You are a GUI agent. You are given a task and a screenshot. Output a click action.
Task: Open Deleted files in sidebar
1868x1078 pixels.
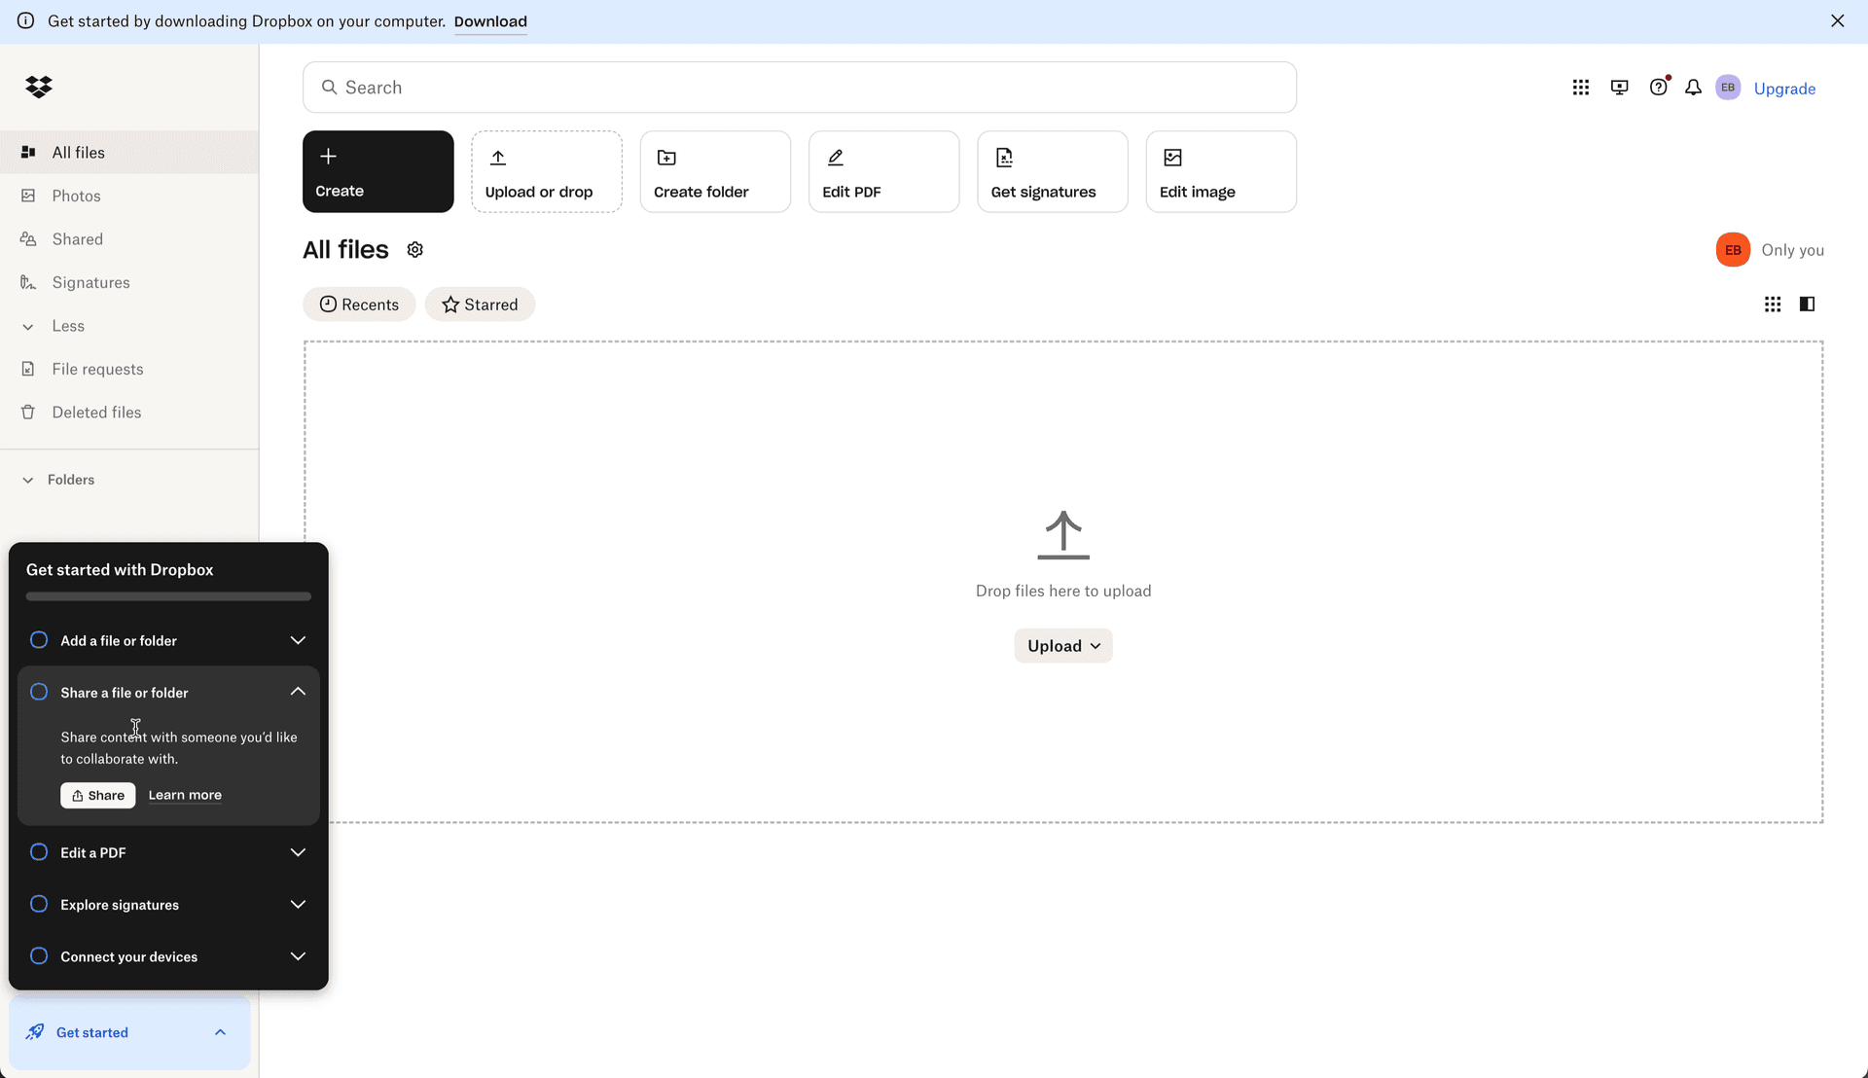[96, 413]
